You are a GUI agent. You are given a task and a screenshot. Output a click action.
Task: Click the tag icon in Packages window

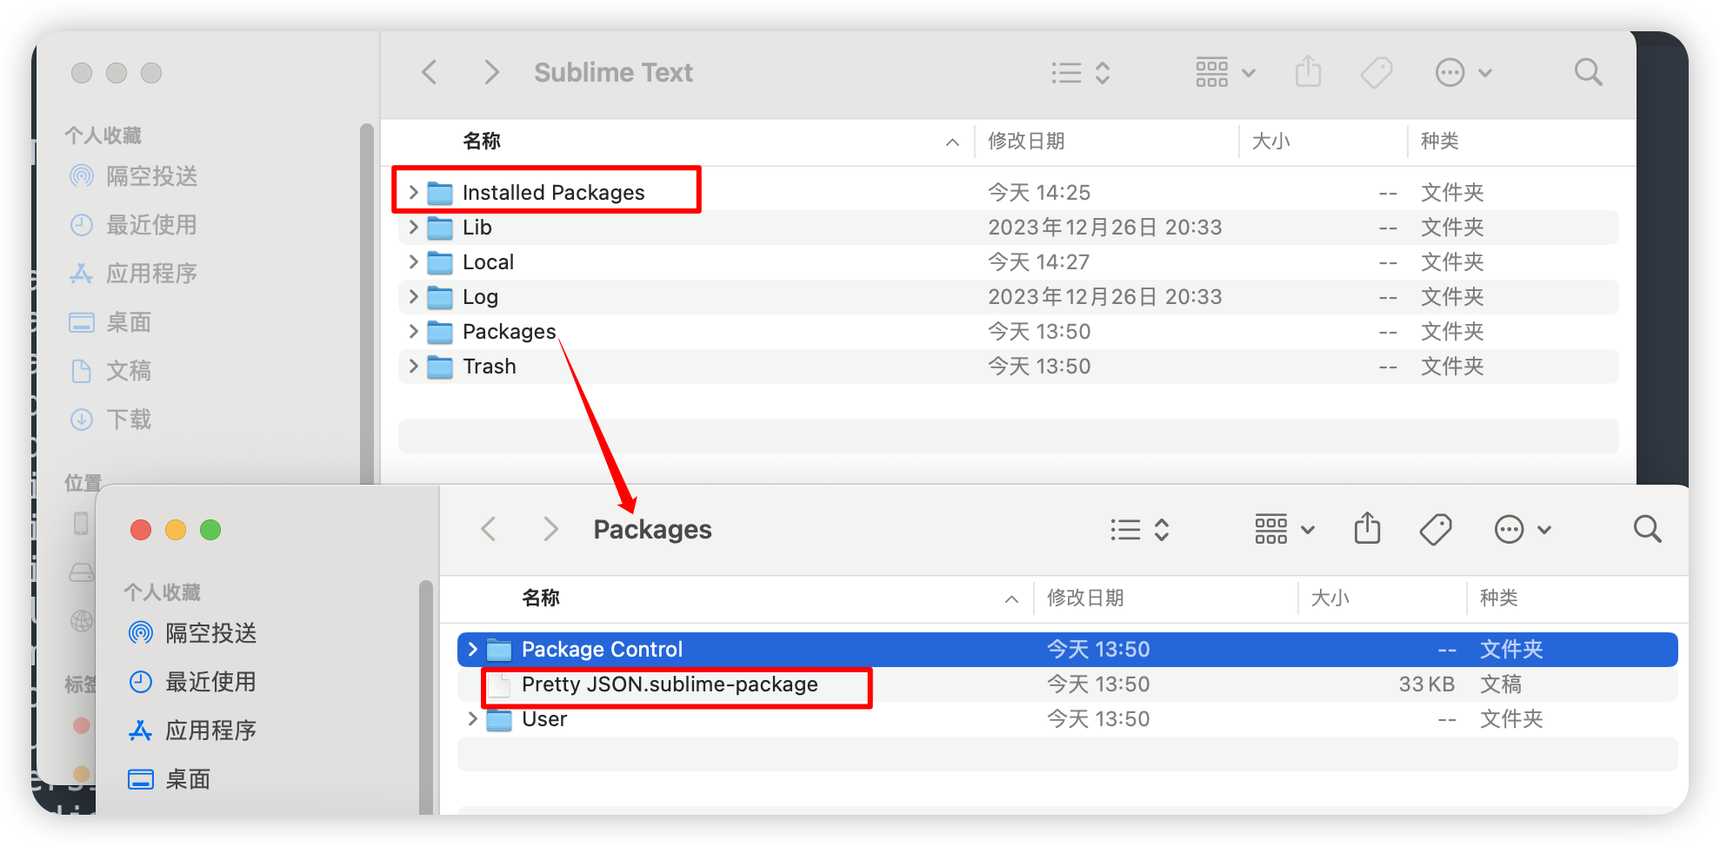(1436, 529)
